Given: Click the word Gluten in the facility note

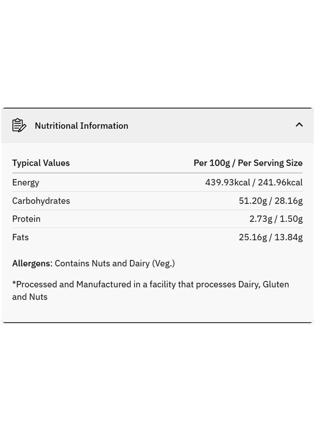Looking at the screenshot, I should [276, 285].
